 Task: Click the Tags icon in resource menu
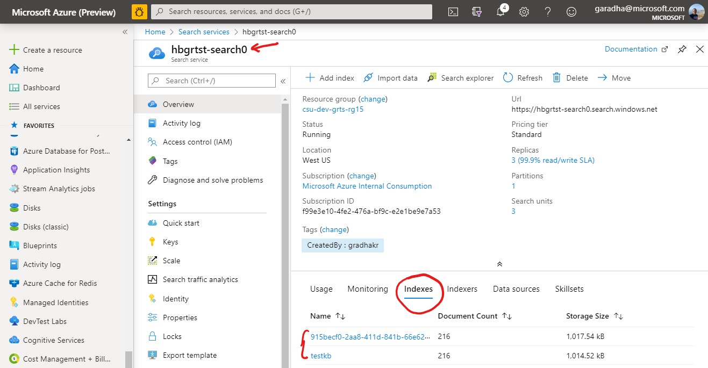tap(153, 161)
